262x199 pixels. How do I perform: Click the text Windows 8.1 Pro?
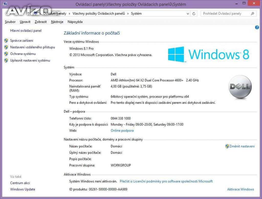click(81, 49)
